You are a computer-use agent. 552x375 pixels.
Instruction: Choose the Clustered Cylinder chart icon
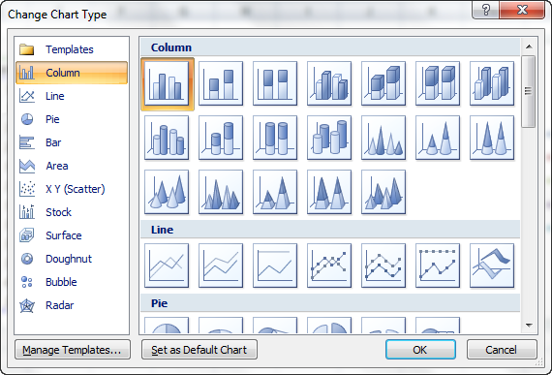(167, 138)
